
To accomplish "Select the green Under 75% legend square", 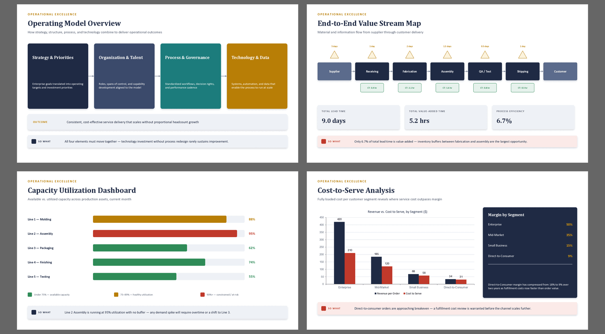I will tap(30, 294).
